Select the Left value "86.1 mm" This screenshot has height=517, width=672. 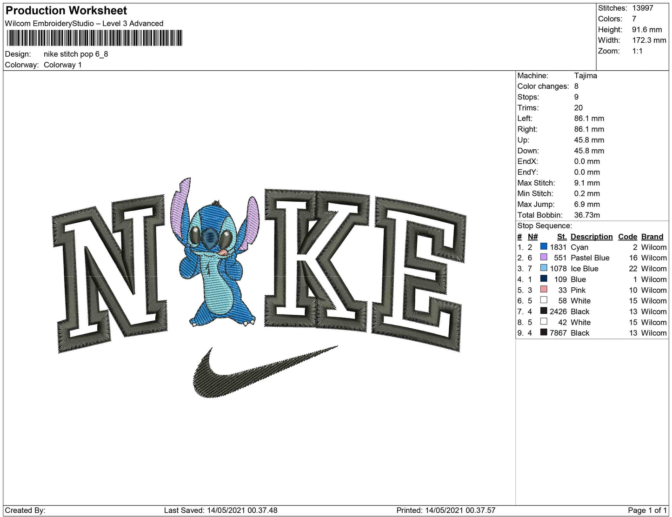coord(589,118)
